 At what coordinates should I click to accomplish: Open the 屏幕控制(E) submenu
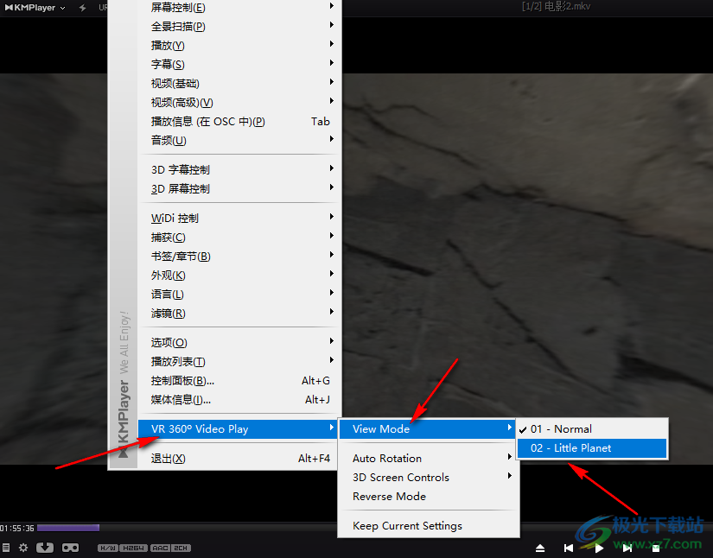point(239,7)
